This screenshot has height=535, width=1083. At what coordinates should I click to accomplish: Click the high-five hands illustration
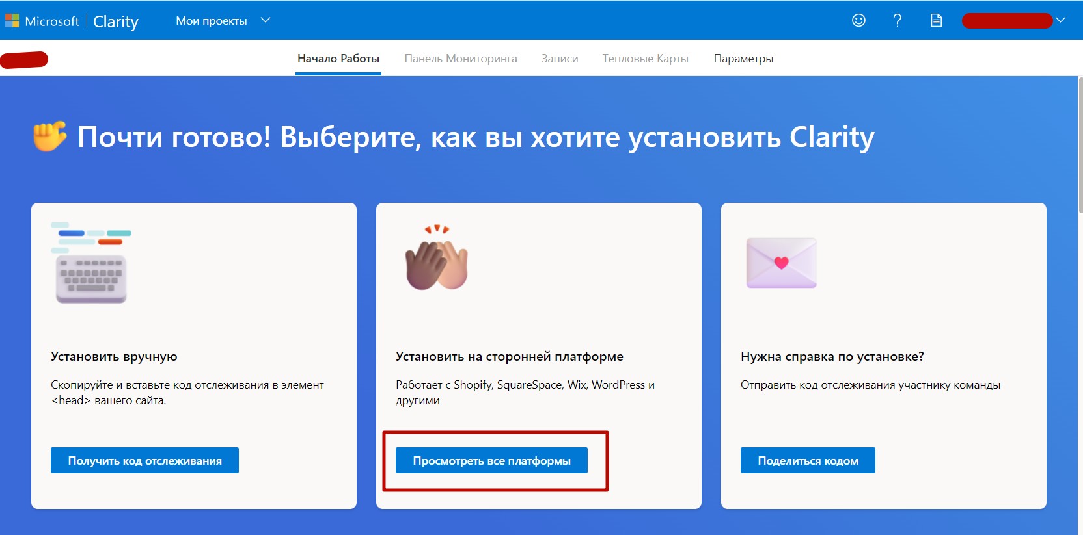click(437, 257)
